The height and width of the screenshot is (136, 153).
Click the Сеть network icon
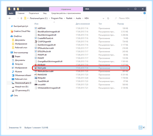tap(12, 95)
